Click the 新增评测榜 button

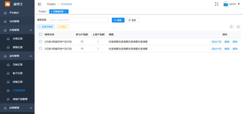click(46, 27)
